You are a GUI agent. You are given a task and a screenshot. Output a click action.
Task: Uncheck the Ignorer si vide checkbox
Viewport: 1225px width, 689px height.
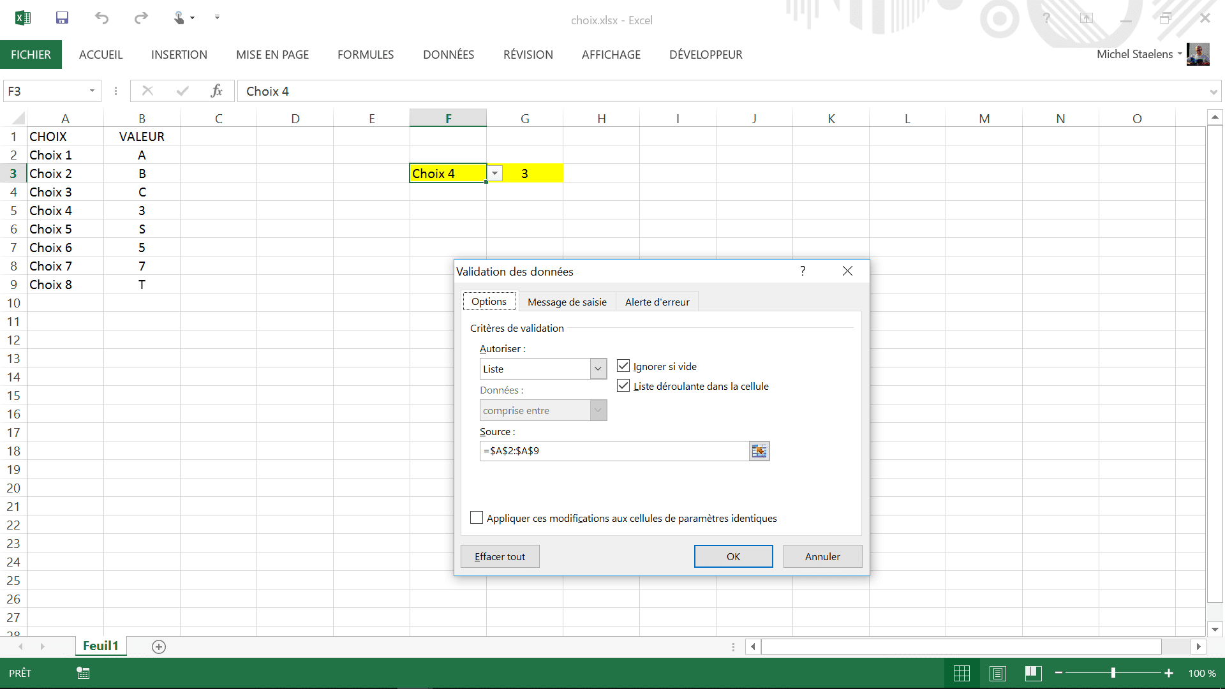[x=623, y=366]
